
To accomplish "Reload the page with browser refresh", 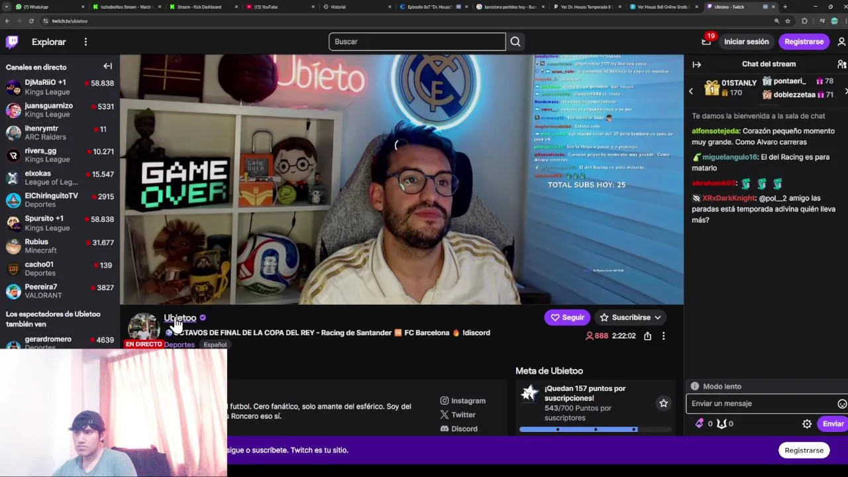I will click(x=31, y=21).
